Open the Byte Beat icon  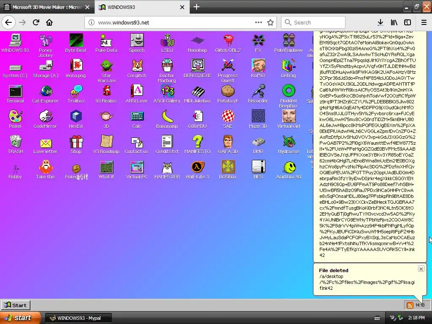76,40
